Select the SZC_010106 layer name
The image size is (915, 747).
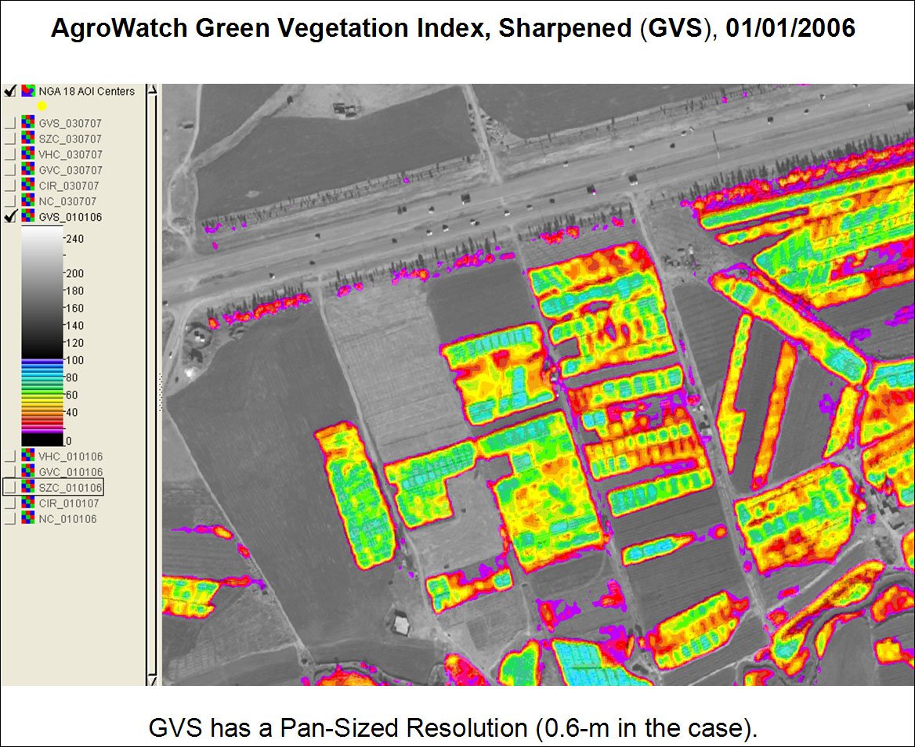(71, 488)
